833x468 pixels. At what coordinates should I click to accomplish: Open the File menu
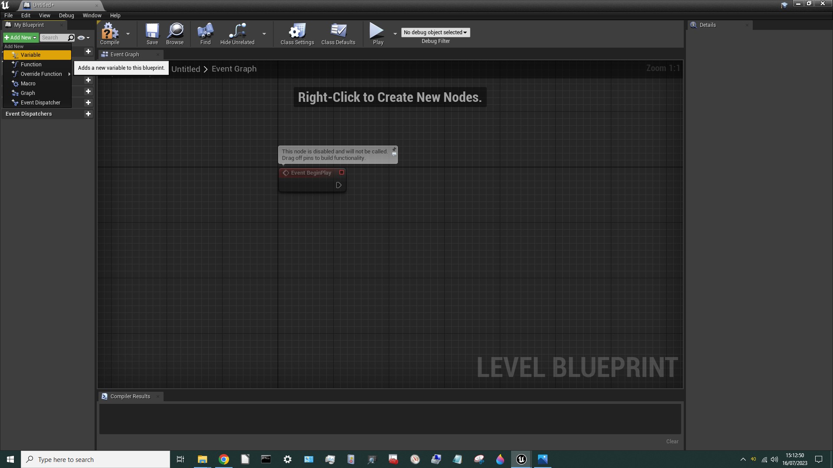point(8,16)
